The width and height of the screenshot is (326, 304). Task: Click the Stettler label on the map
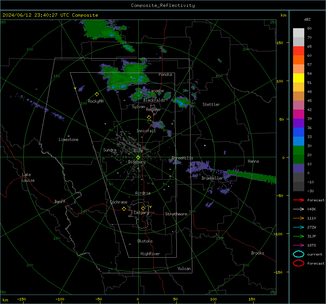point(211,104)
